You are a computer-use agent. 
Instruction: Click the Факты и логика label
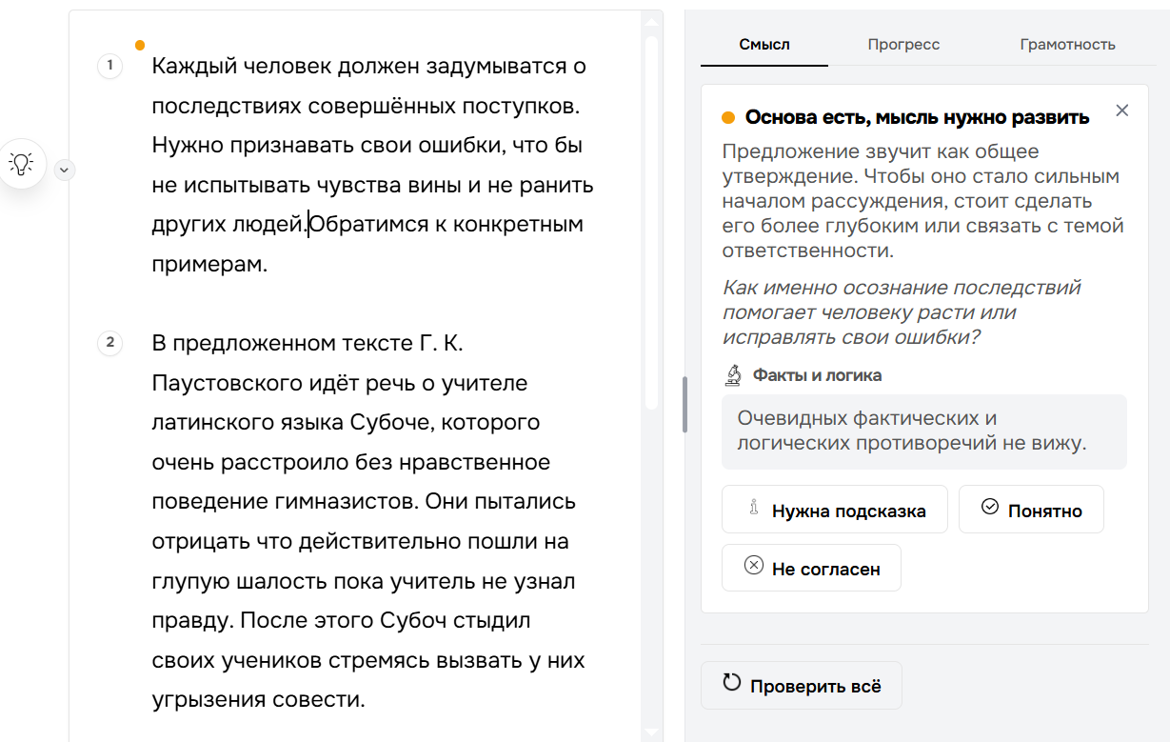click(817, 375)
